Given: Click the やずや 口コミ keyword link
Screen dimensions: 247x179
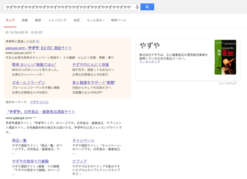Looking at the screenshot, I should click(40, 102).
